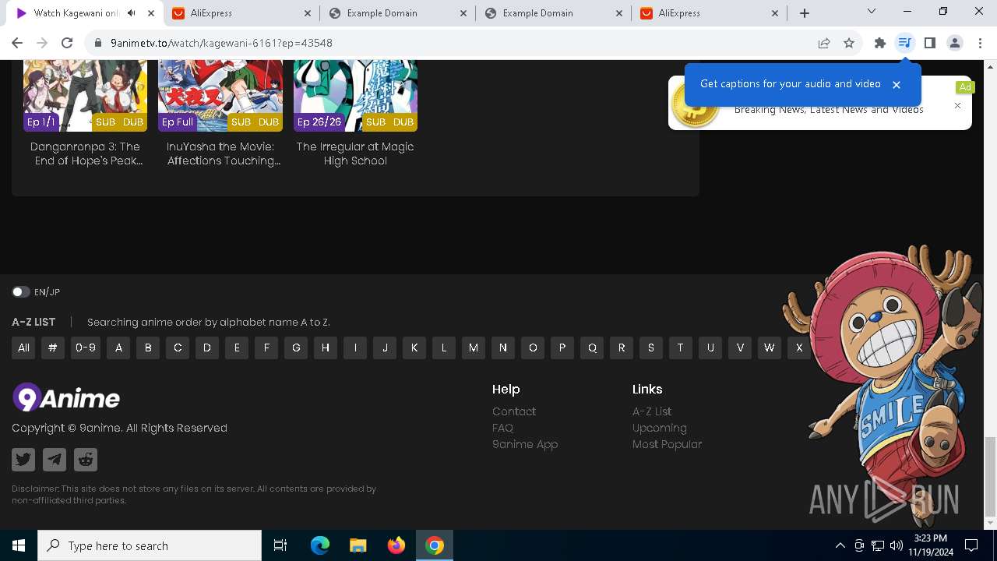Open the A-Z List footer link
The width and height of the screenshot is (997, 561).
coord(652,411)
